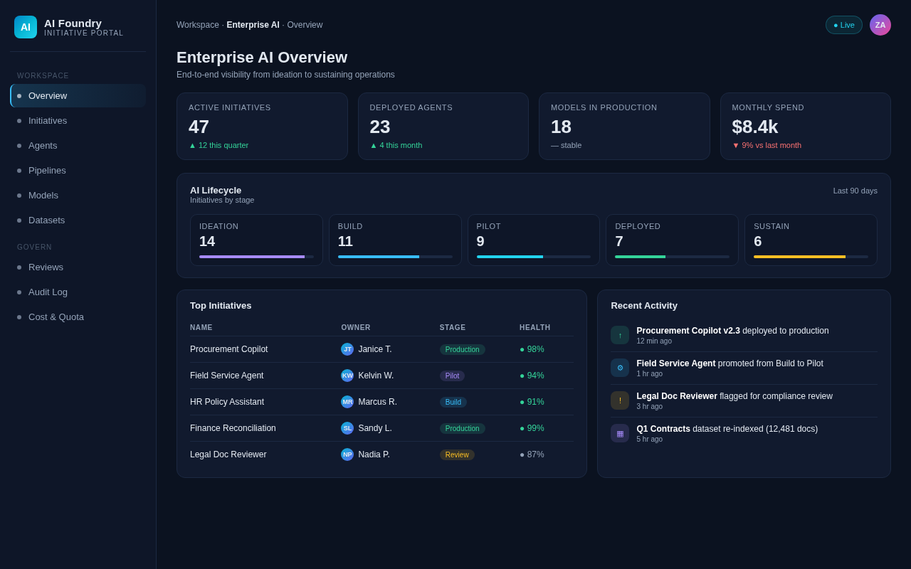This screenshot has width=911, height=569.
Task: Open the ZA user avatar
Action: pyautogui.click(x=880, y=25)
